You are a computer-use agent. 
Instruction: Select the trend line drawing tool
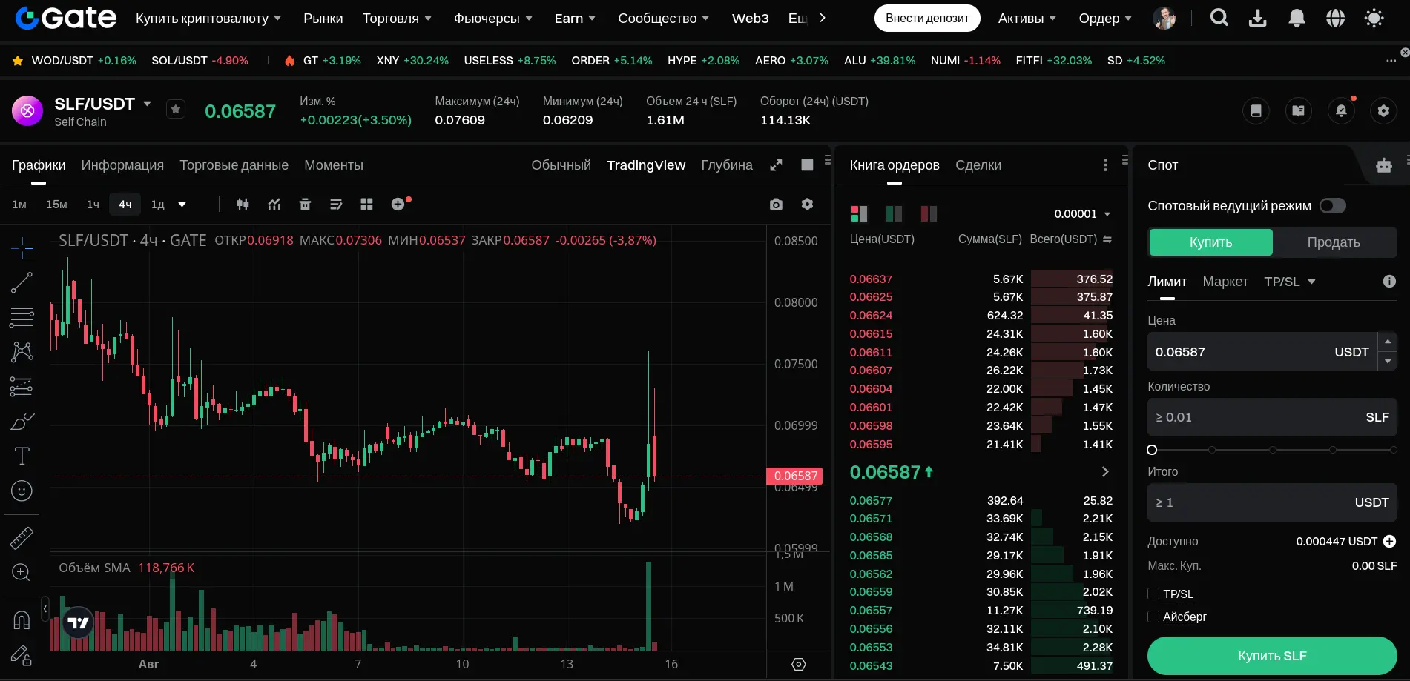pos(22,282)
